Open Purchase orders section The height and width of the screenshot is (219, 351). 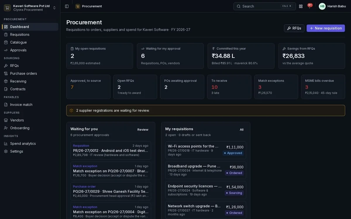tap(30, 74)
